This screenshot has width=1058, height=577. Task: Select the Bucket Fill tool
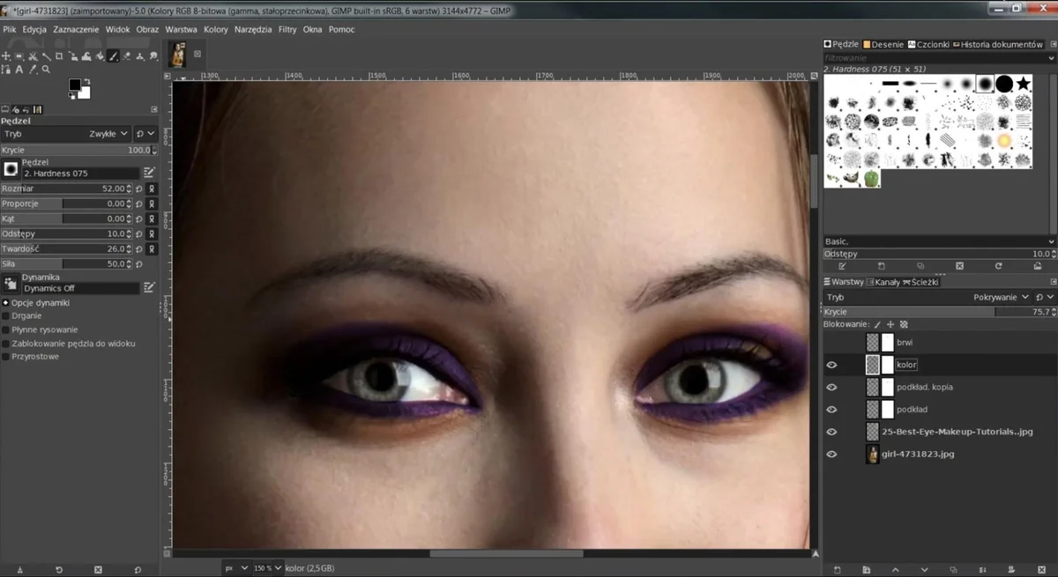coord(100,56)
